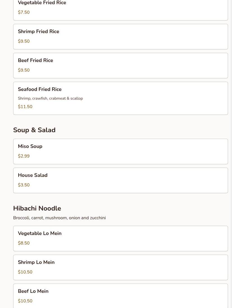Click the $2.99 Miso Soup price

pos(24,156)
